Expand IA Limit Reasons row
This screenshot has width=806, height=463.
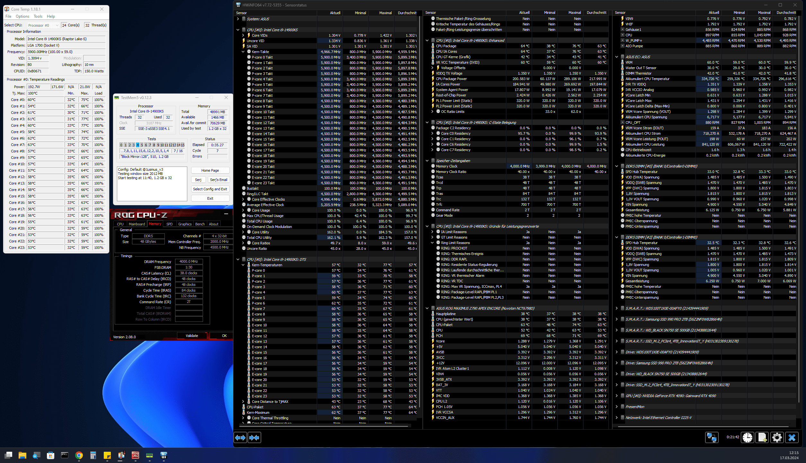coord(432,232)
